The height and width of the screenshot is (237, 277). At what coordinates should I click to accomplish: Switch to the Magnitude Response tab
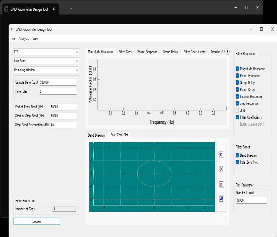100,52
